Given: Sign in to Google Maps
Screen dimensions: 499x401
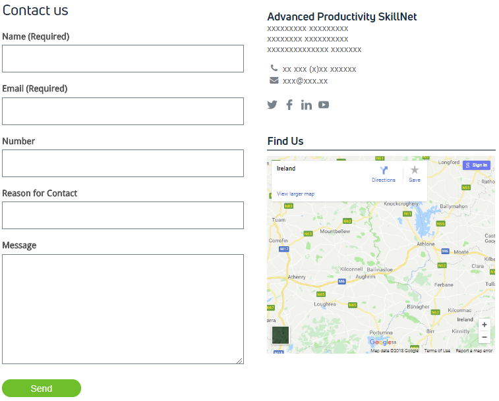Looking at the screenshot, I should click(477, 165).
